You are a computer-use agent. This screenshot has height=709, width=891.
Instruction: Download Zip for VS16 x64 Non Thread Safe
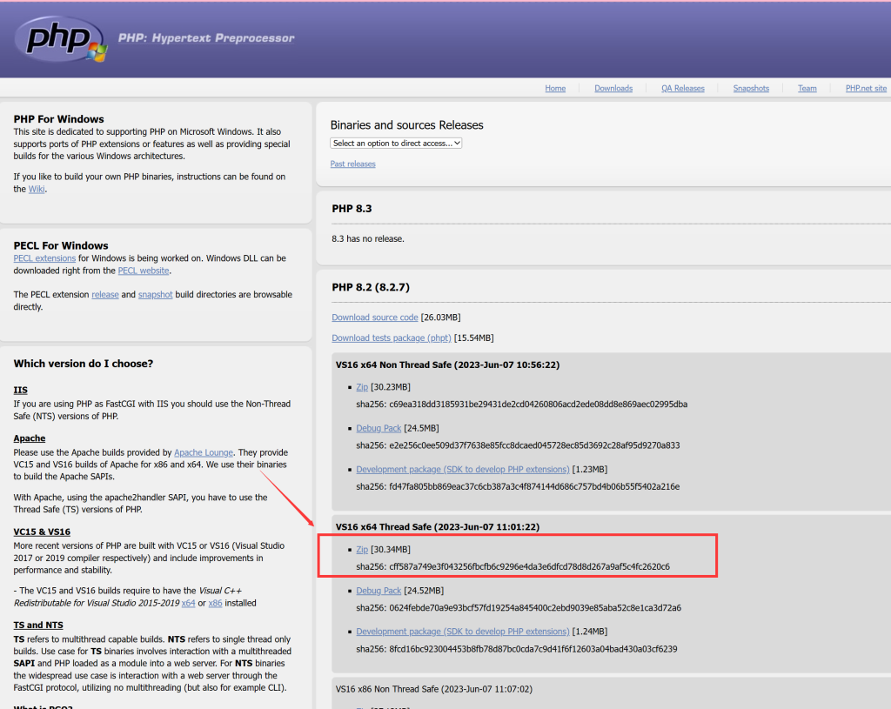362,387
